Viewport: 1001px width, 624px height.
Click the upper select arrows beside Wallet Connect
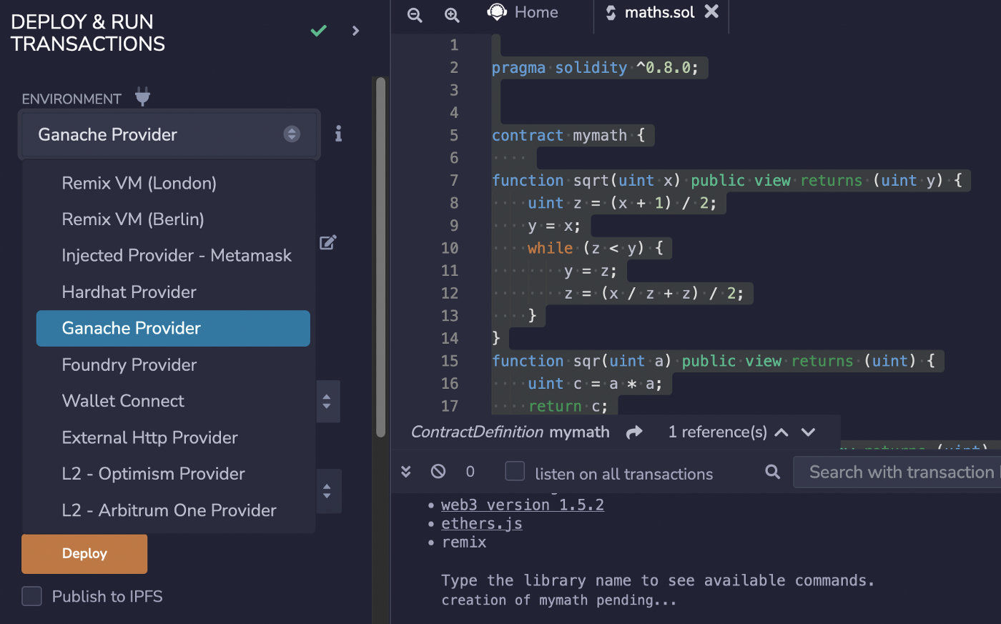[x=327, y=402]
